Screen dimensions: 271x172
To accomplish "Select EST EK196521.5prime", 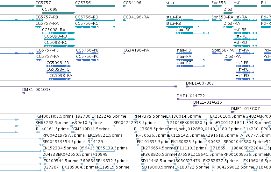I will tap(105, 136).
